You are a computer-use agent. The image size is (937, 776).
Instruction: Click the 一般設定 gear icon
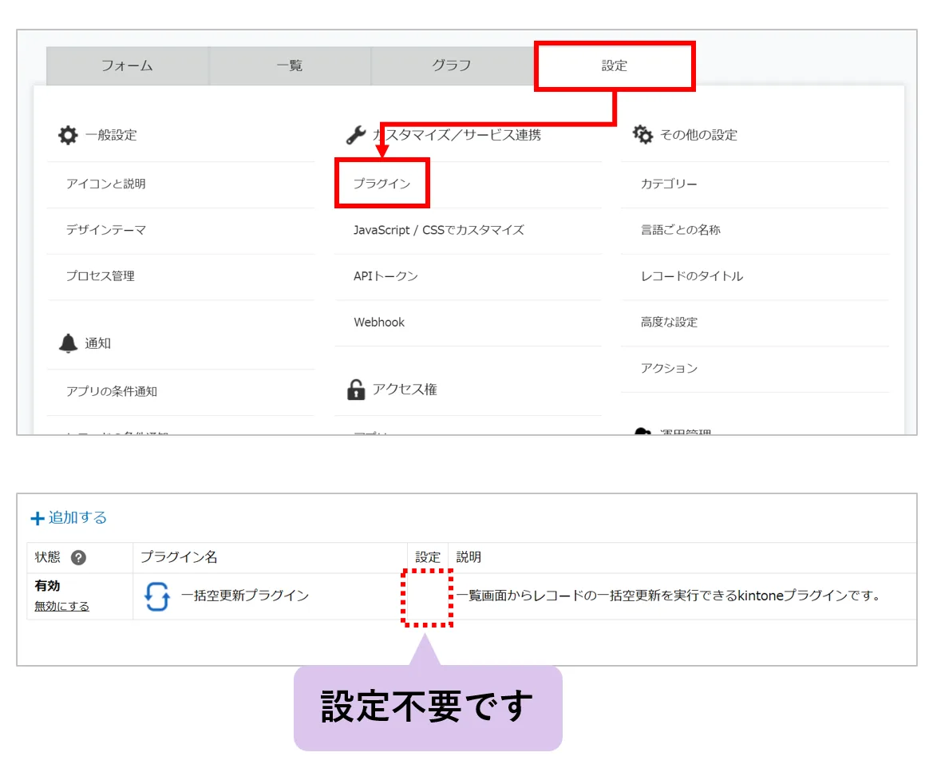[x=68, y=135]
